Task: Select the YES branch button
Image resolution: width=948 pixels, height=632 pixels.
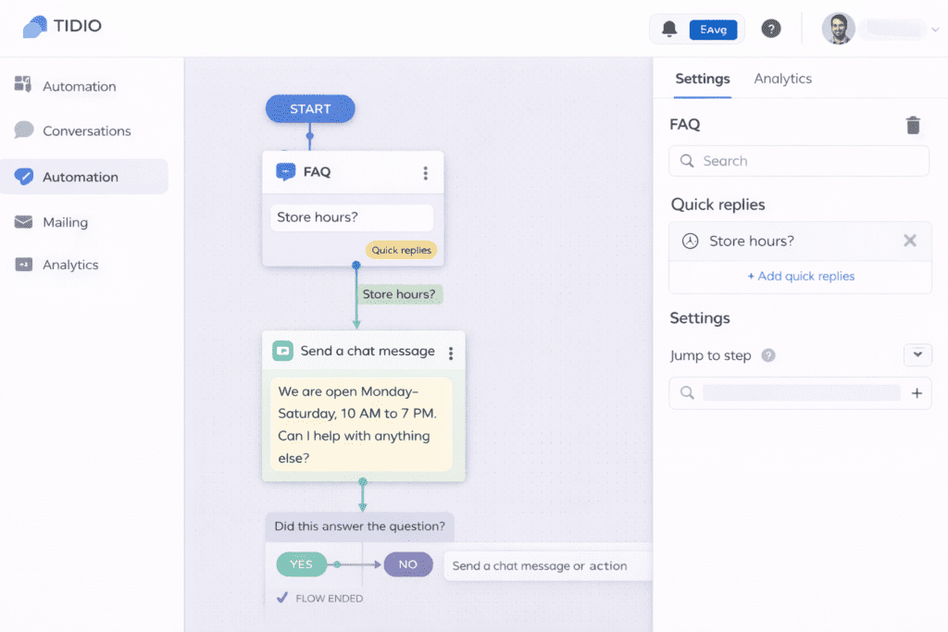Action: (301, 564)
